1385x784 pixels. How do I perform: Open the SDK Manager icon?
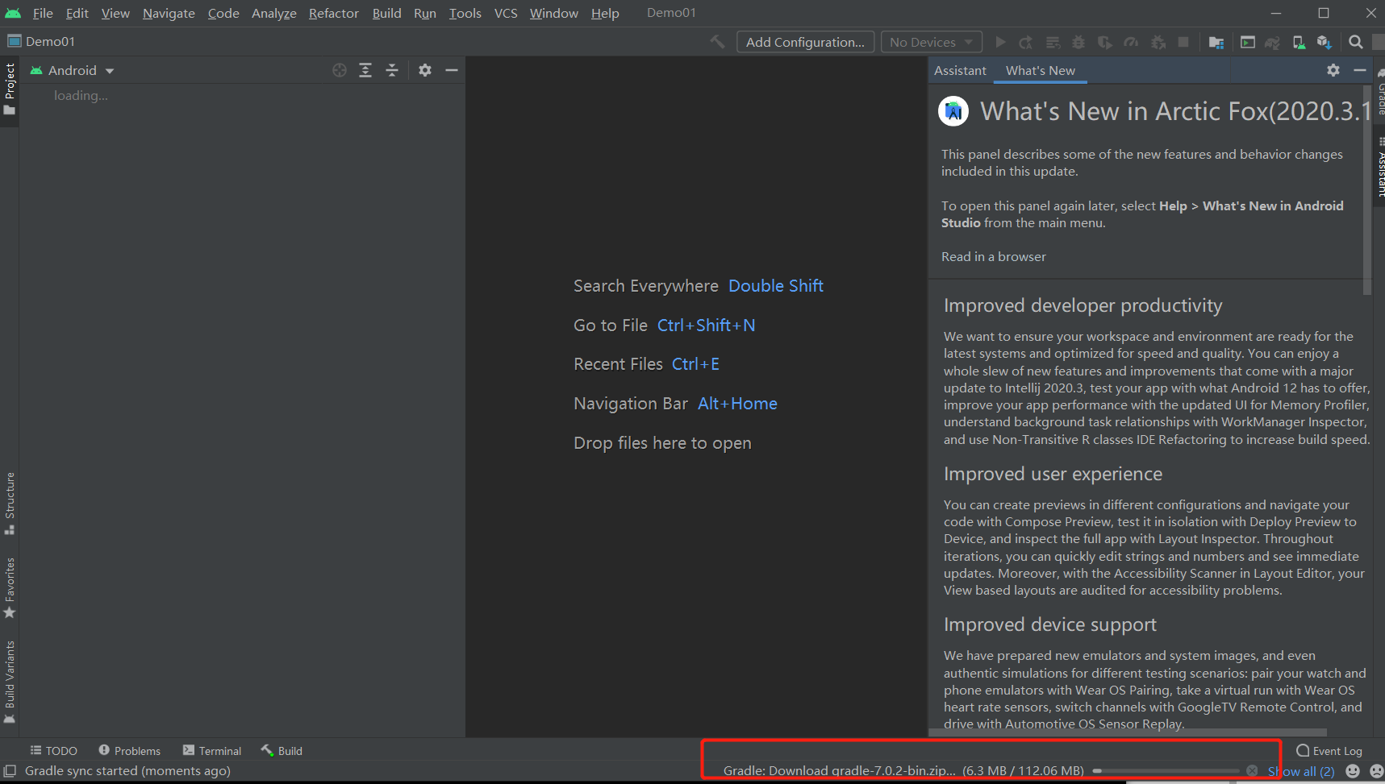1324,42
